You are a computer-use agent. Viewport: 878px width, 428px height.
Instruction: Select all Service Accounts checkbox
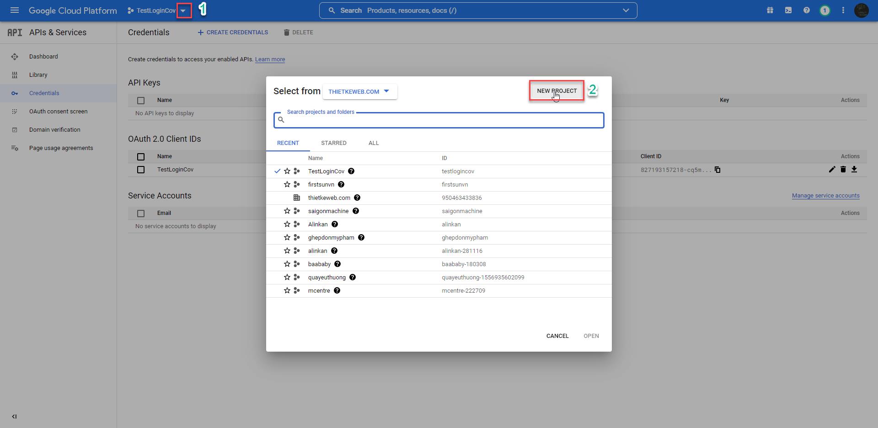(x=141, y=214)
